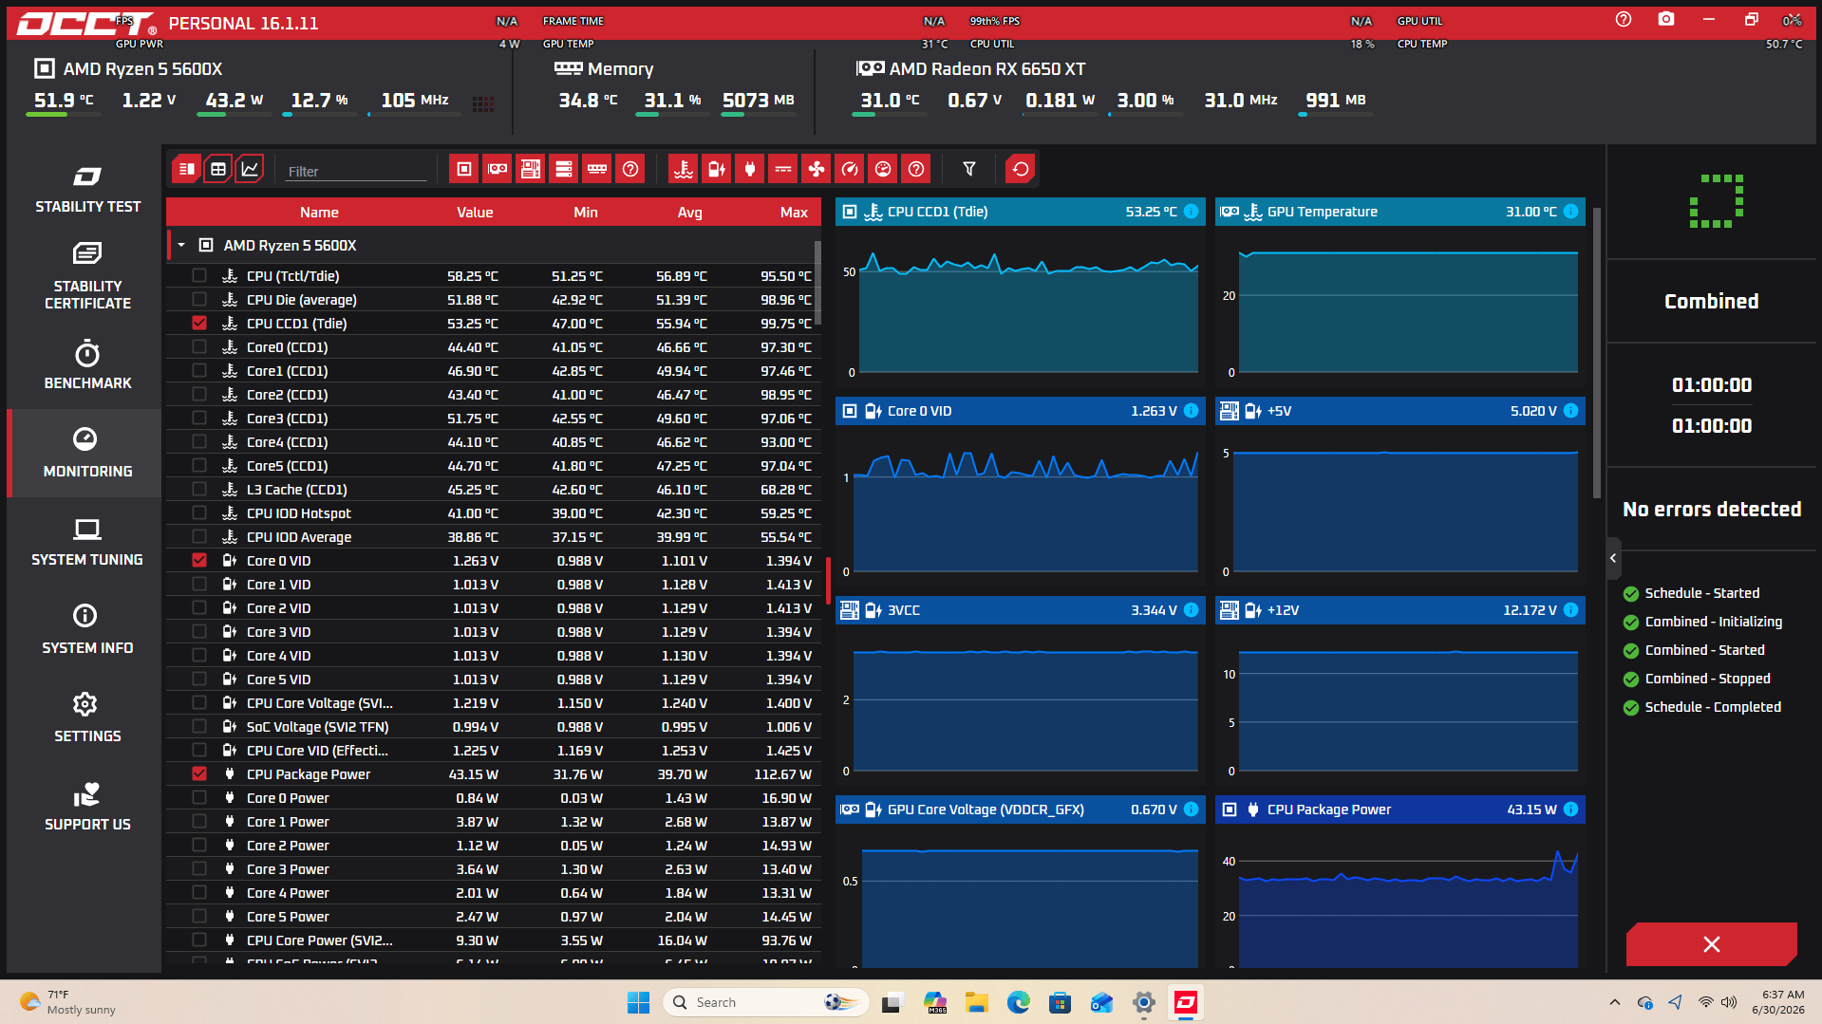Open the Windows Start menu
The height and width of the screenshot is (1024, 1822).
(638, 1002)
